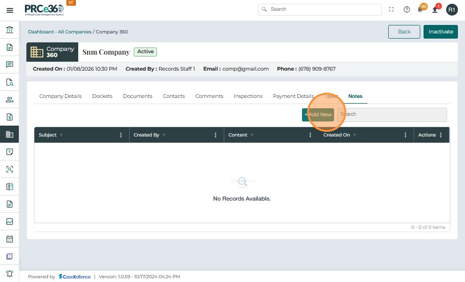Open Created By column options menu
The image size is (465, 282).
pyautogui.click(x=216, y=135)
